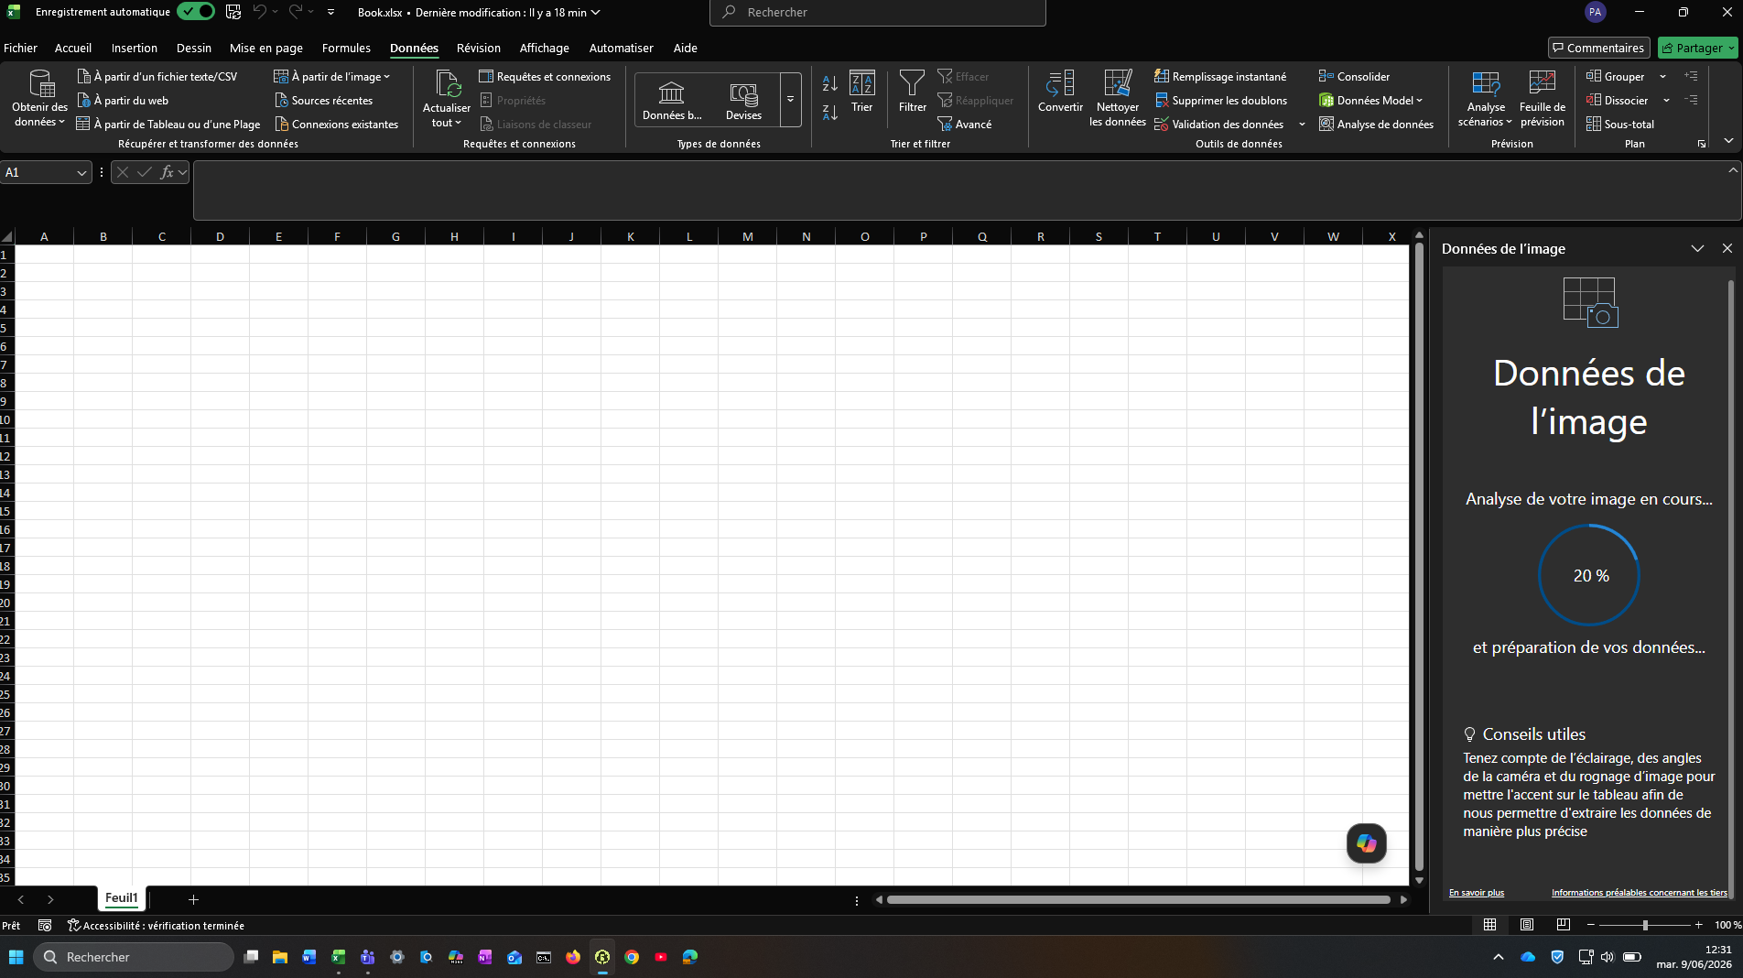1743x978 pixels.
Task: Expand the Name Box dropdown
Action: (x=81, y=172)
